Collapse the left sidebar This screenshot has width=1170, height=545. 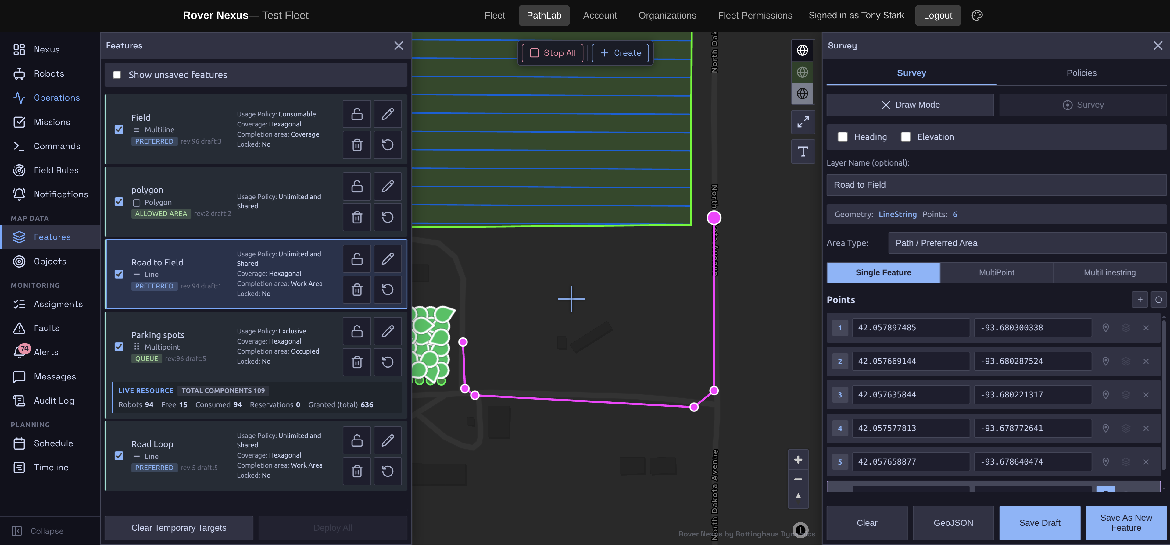pos(38,531)
